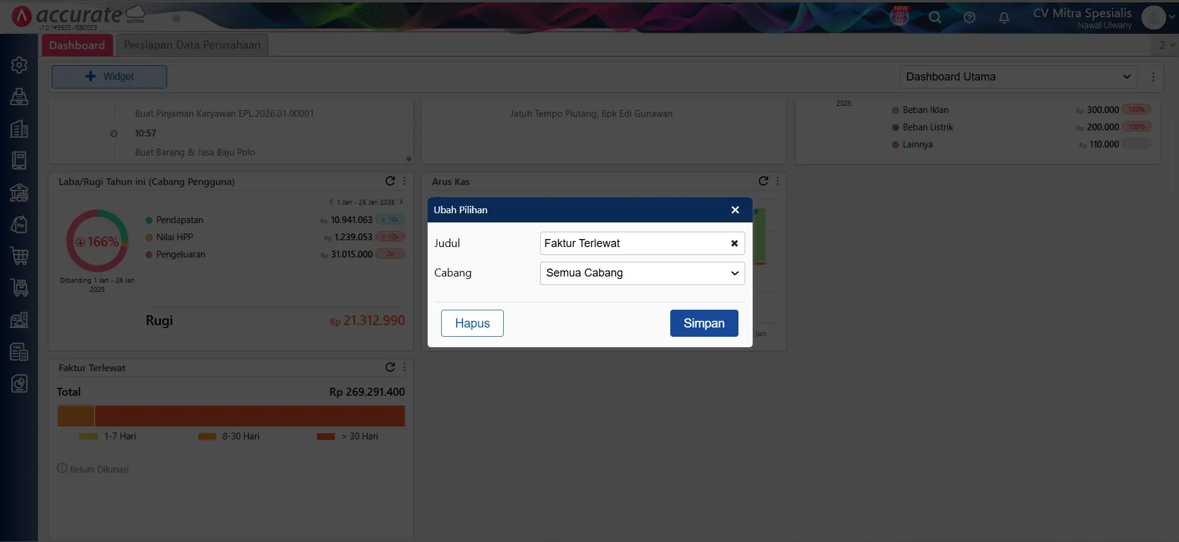The height and width of the screenshot is (542, 1179).
Task: Click the Rp 269.291.400 total value
Action: pos(367,392)
